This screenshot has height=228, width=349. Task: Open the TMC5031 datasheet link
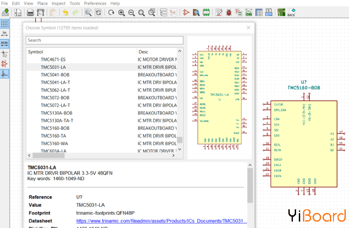click(161, 221)
